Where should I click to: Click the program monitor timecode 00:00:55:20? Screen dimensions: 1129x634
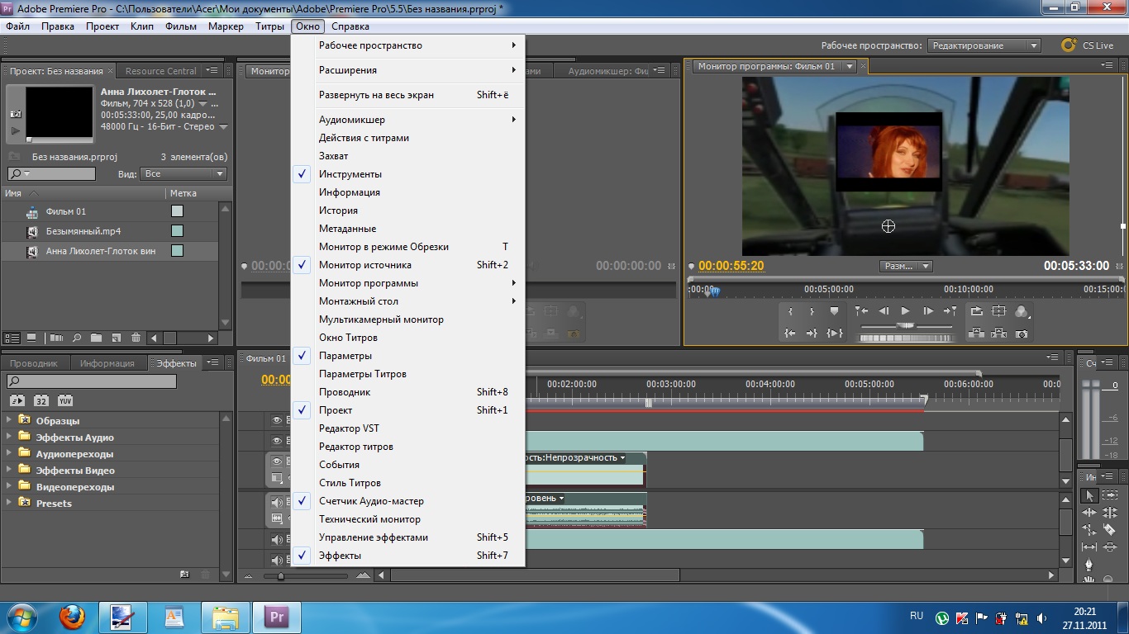pyautogui.click(x=731, y=266)
